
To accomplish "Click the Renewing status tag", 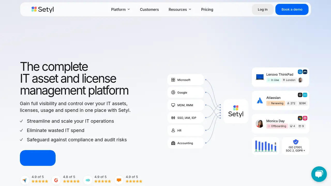I will 276,103.
